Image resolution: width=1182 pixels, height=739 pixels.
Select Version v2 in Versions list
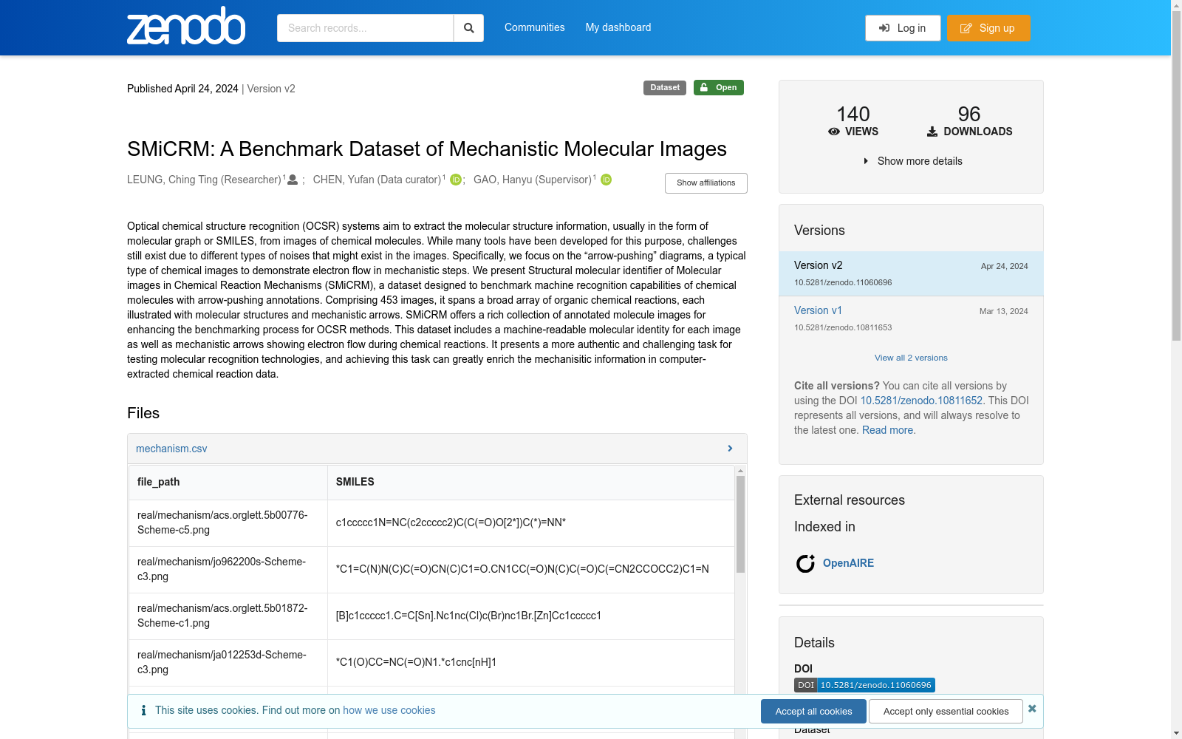click(x=911, y=273)
